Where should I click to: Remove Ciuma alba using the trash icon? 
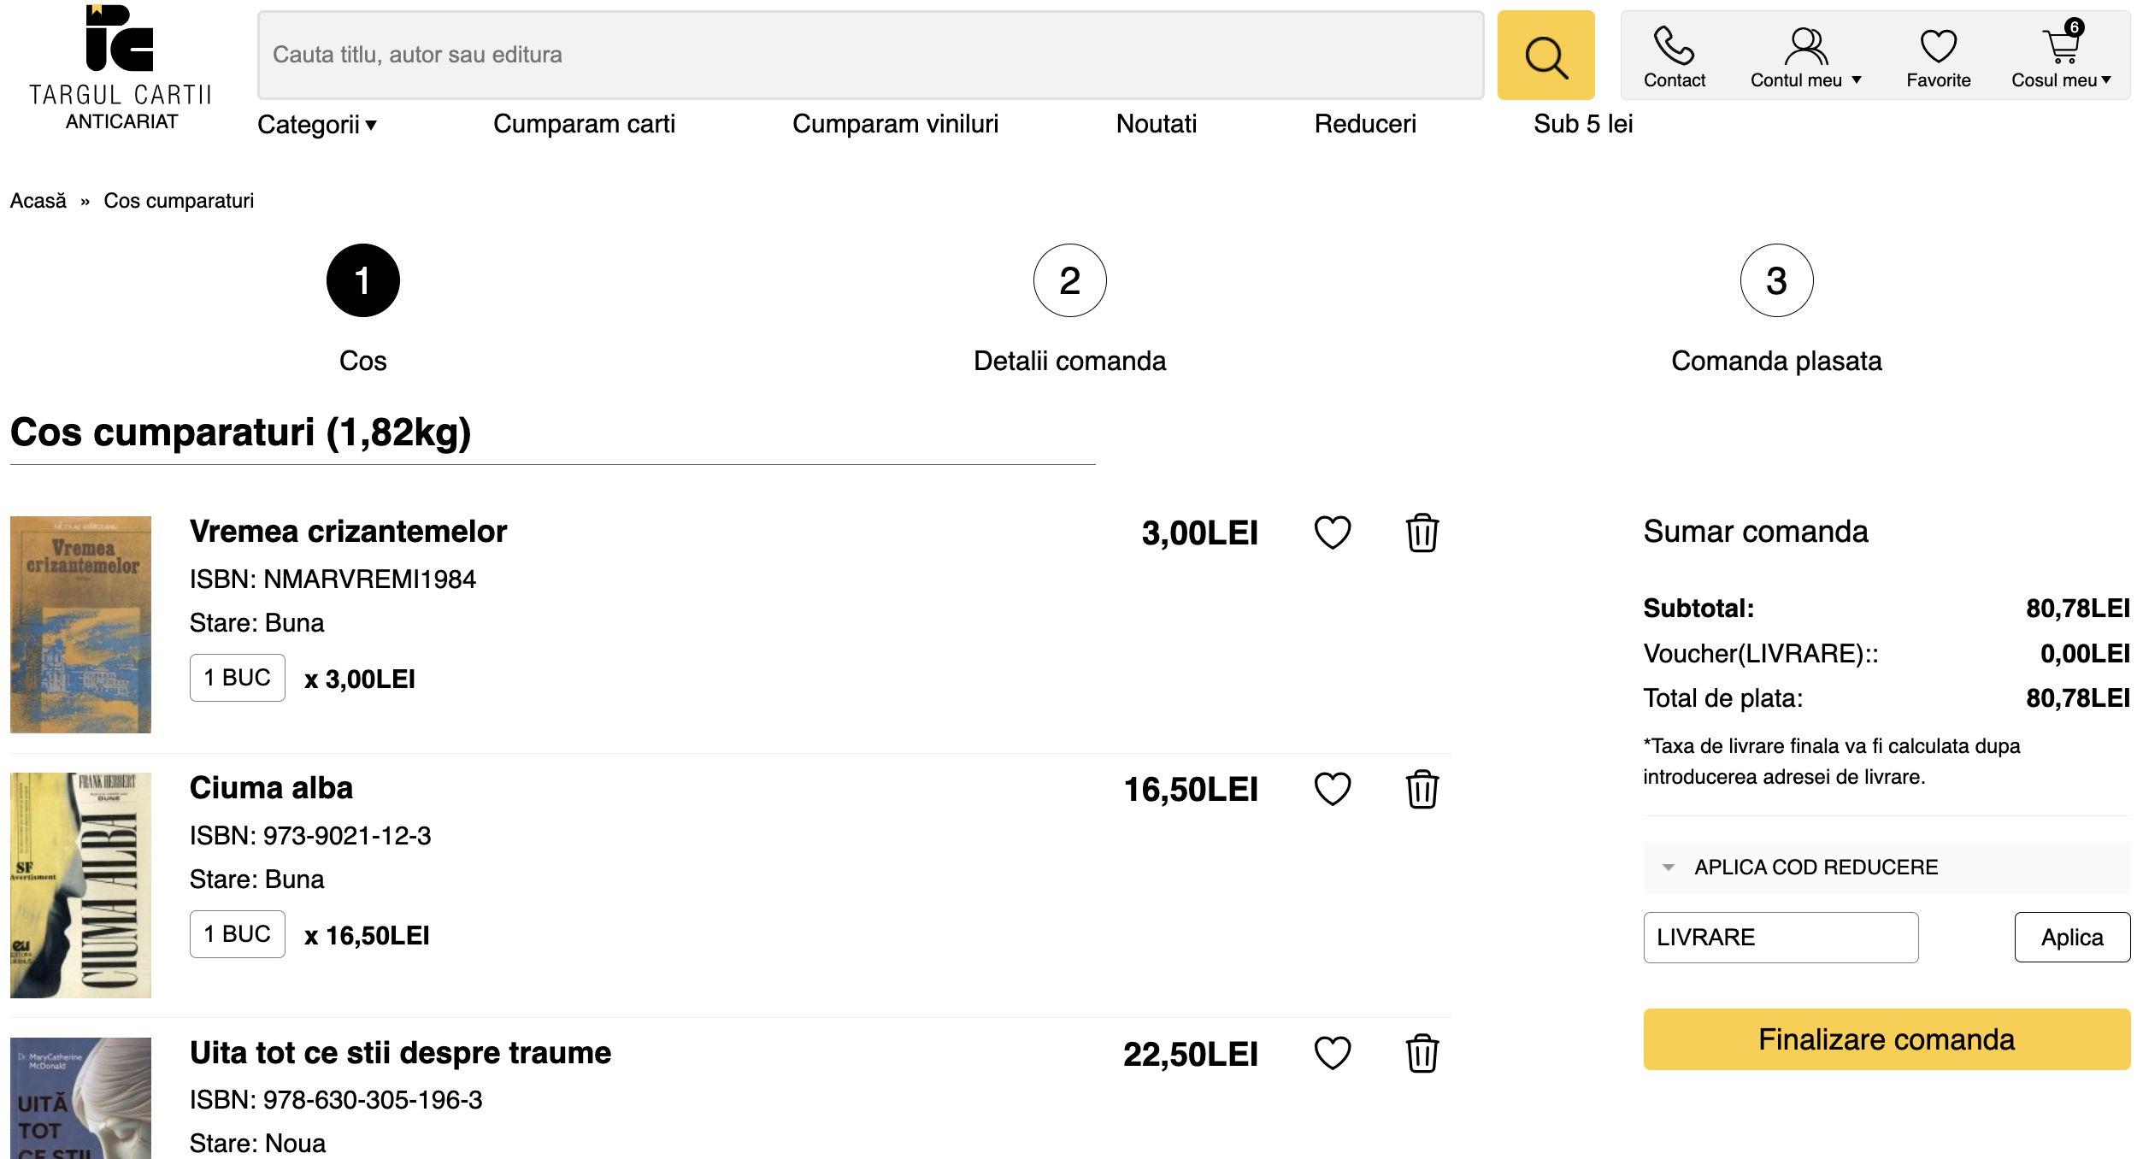1422,789
